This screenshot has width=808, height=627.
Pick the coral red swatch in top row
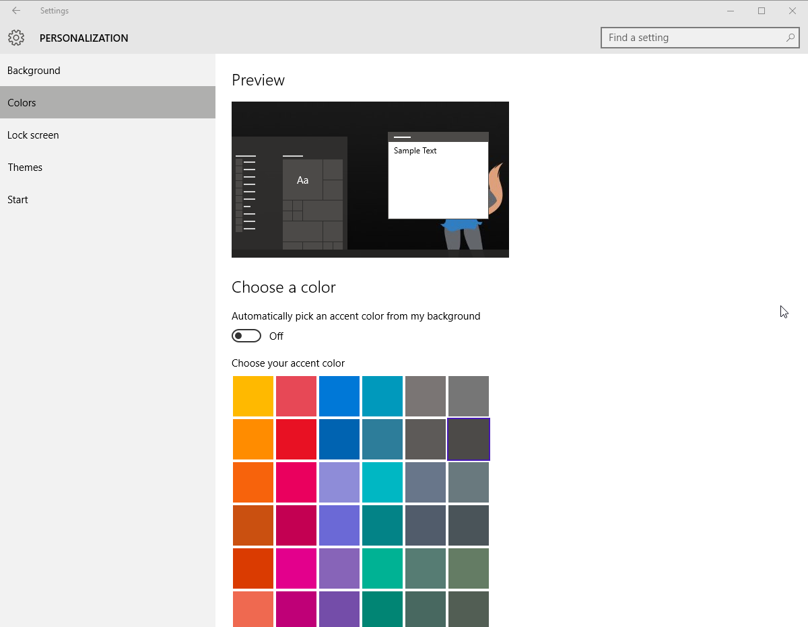pyautogui.click(x=296, y=396)
